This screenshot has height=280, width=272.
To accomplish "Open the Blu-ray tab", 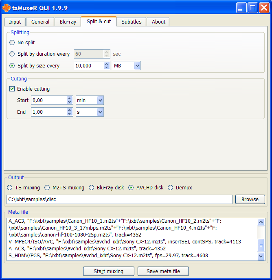I will click(68, 22).
